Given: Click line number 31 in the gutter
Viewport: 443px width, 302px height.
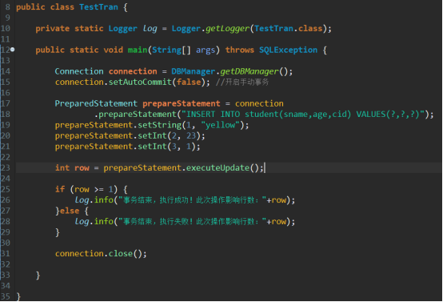Looking at the screenshot, I should pos(6,254).
